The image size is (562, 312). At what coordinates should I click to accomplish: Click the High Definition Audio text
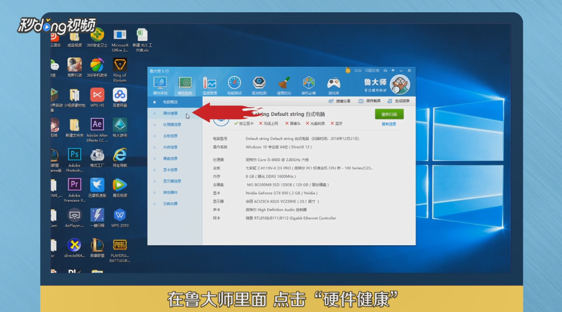pyautogui.click(x=277, y=210)
